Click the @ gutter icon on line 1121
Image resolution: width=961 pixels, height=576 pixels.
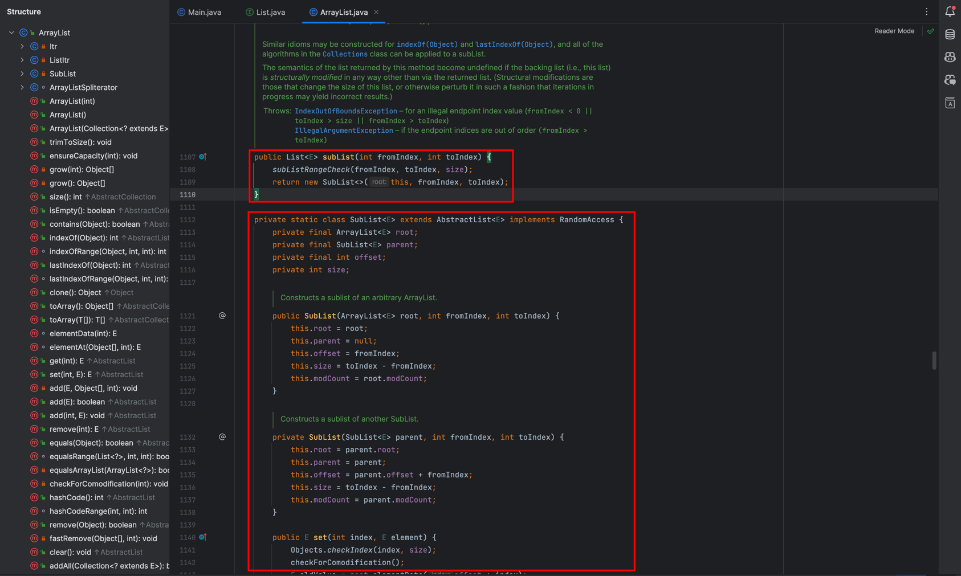222,316
